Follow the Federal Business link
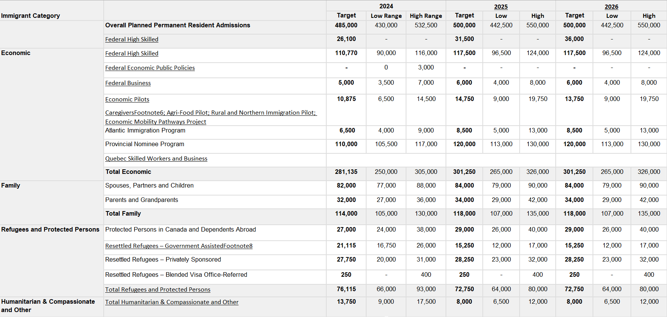This screenshot has height=317, width=667. [128, 83]
